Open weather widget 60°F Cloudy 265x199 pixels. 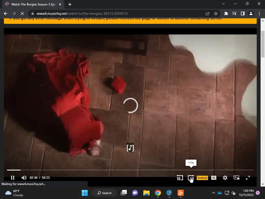point(14,193)
